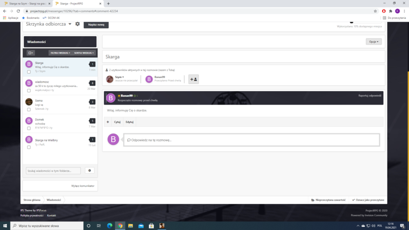This screenshot has width=409, height=230.
Task: Open the Do przeczytania reading list
Action: tap(394, 18)
